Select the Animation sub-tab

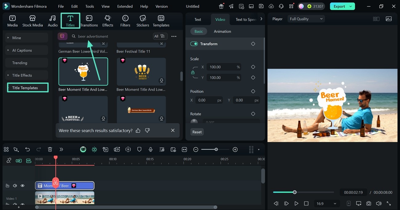[222, 31]
